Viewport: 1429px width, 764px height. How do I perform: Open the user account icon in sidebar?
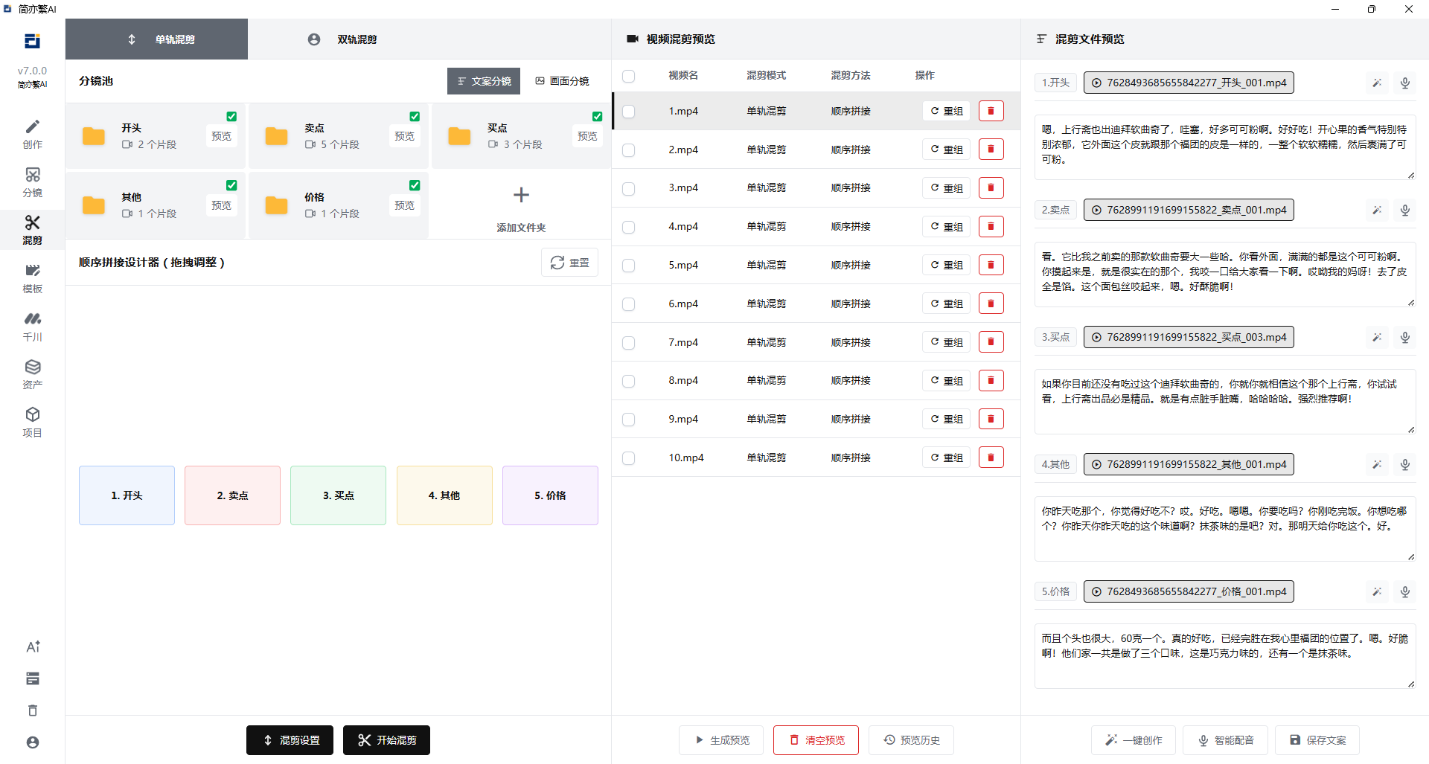[32, 742]
